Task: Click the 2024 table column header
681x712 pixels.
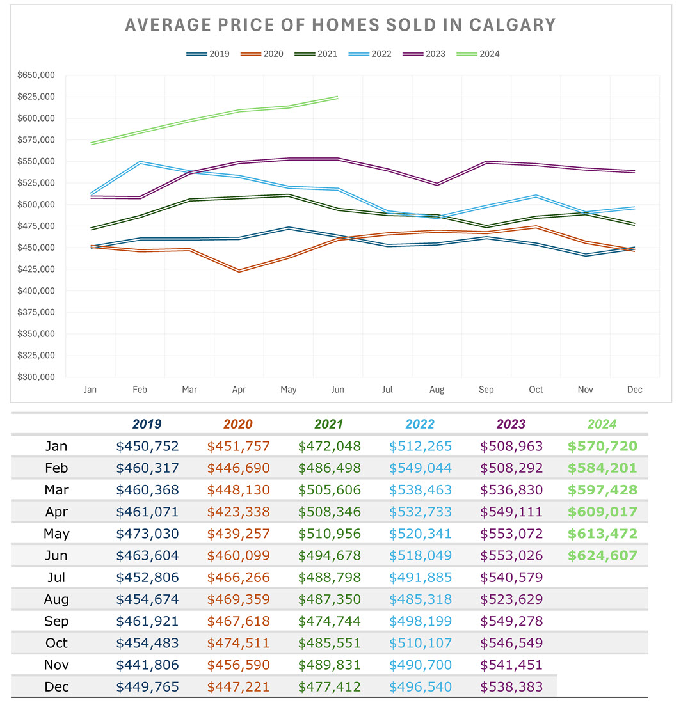Action: tap(602, 423)
